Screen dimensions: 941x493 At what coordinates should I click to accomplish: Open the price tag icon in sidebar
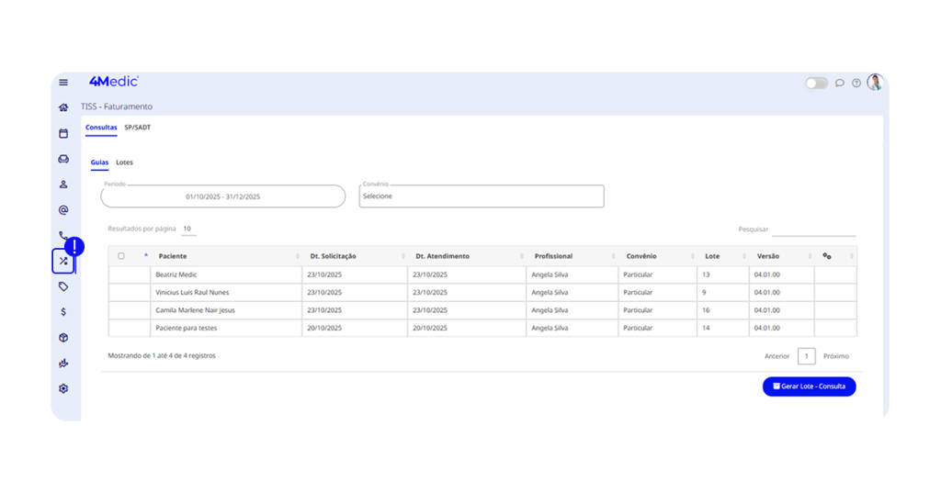(x=63, y=286)
